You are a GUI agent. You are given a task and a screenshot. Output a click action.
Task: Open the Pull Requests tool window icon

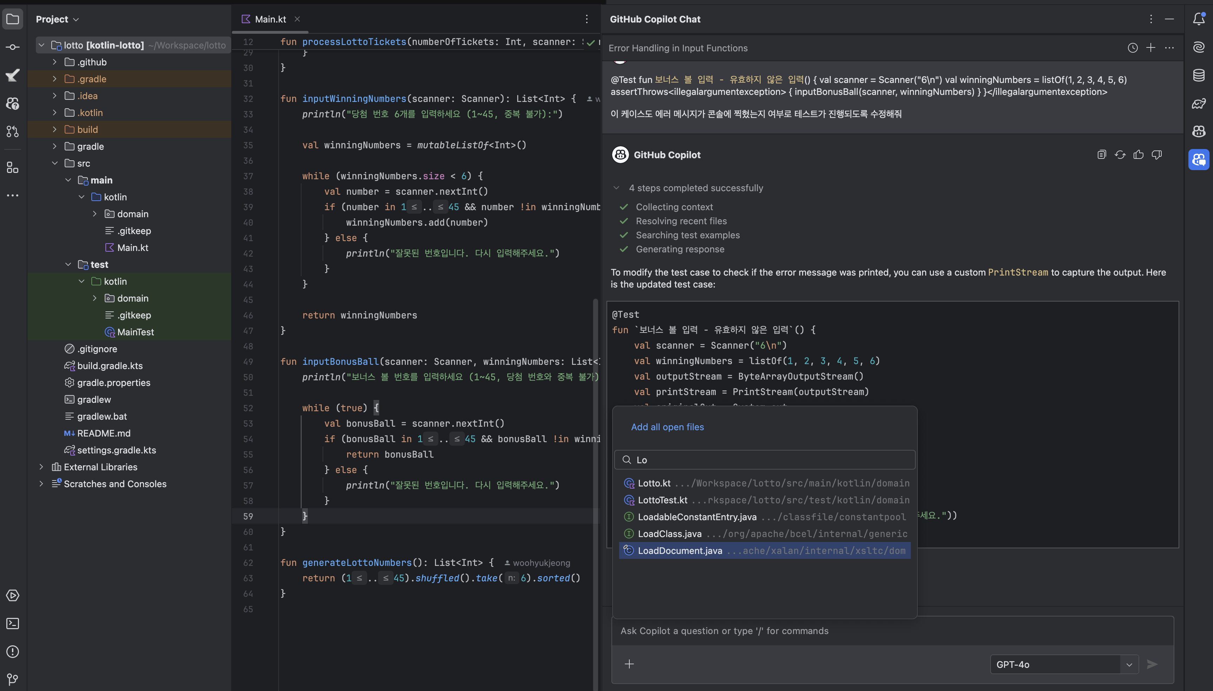point(13,131)
